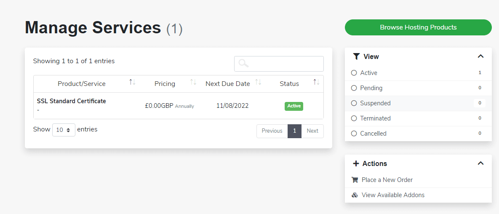Select the Pending filter radio button
Image resolution: width=499 pixels, height=214 pixels.
tap(354, 88)
